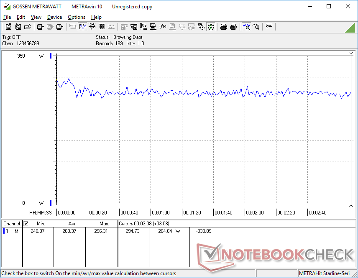Open the Edit menu
358x278 pixels.
pyautogui.click(x=21, y=17)
